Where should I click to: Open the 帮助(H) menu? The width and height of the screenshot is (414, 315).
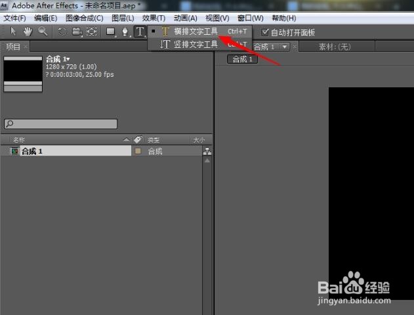pyautogui.click(x=284, y=18)
